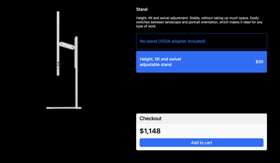Click the left hinge pivot on the monitor
This screenshot has width=280, height=163.
click(x=61, y=44)
